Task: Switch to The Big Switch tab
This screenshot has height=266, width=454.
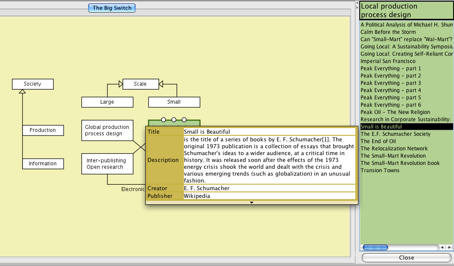Action: click(x=112, y=8)
